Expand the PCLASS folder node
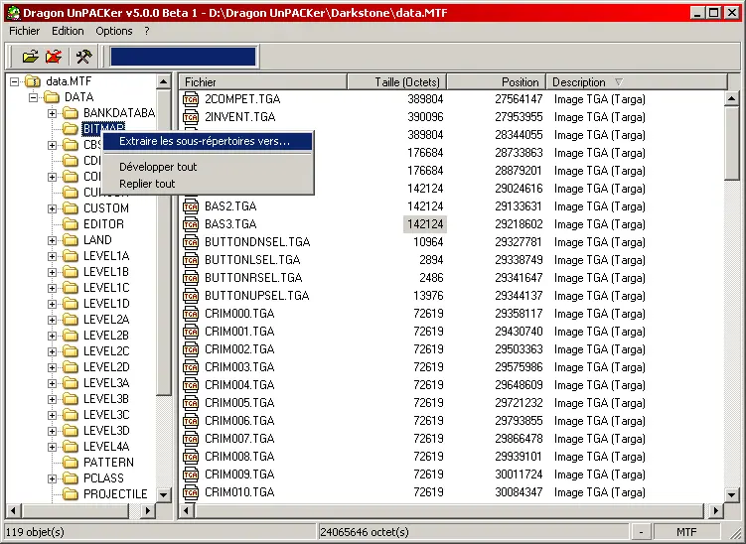Screen dimensions: 746x544 pyautogui.click(x=53, y=478)
